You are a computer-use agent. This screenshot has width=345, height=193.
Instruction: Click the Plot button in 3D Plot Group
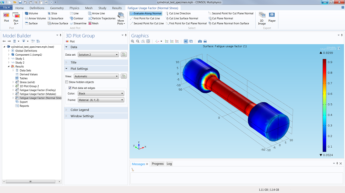pyautogui.click(x=70, y=41)
